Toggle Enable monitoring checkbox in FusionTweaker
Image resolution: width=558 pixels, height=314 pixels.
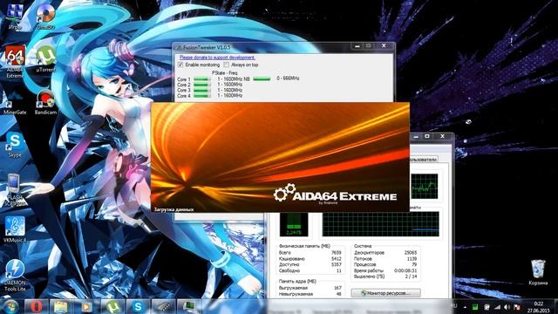coord(180,65)
